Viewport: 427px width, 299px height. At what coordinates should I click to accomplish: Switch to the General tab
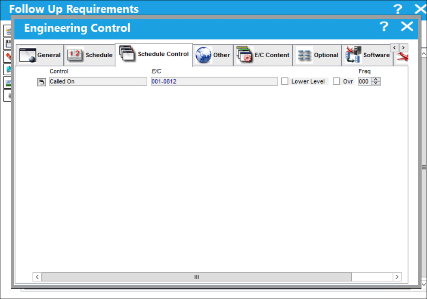40,55
